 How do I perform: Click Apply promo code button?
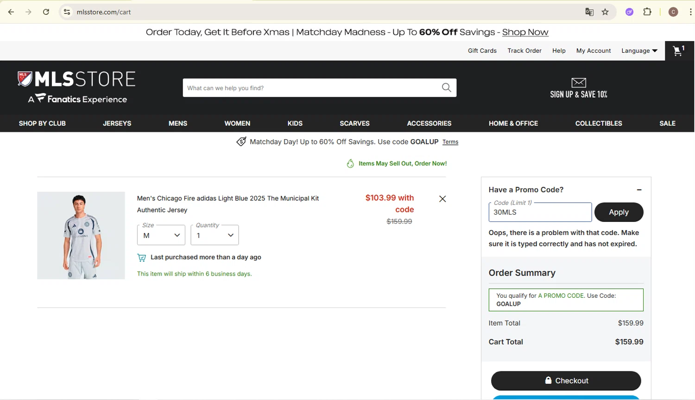click(x=619, y=212)
